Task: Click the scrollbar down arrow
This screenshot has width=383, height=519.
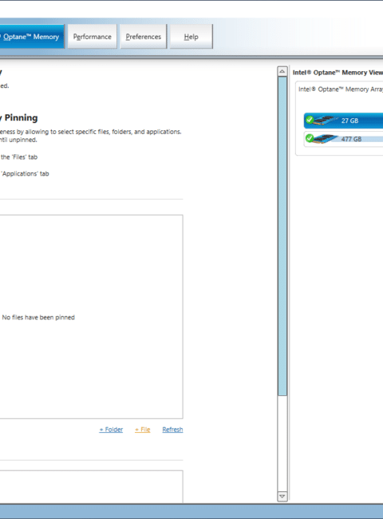Action: (282, 496)
